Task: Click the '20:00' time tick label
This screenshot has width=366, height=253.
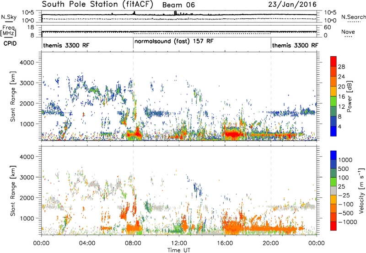Action: click(x=270, y=243)
